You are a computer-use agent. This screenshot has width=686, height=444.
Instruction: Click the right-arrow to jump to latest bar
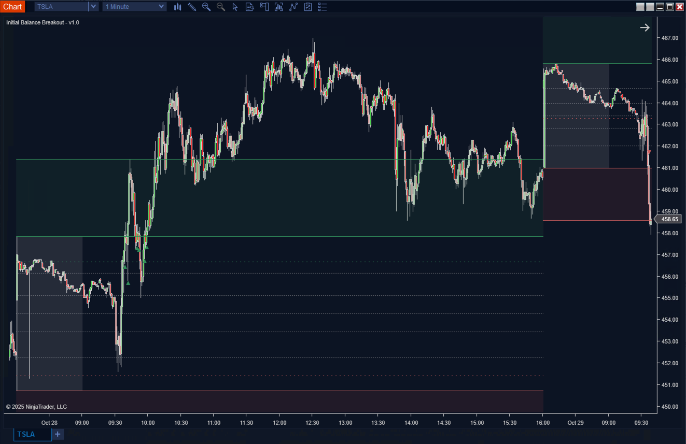coord(645,27)
